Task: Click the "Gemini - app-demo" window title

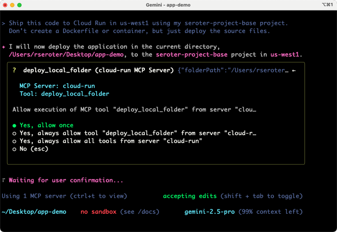Action: [168, 5]
